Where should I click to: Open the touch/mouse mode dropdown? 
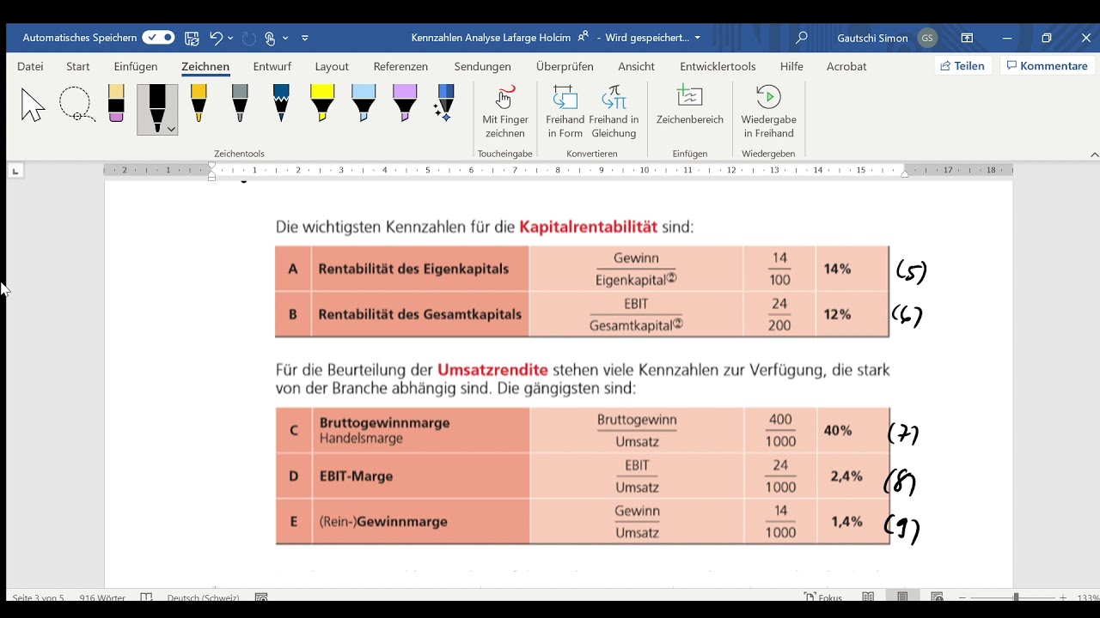pyautogui.click(x=284, y=38)
